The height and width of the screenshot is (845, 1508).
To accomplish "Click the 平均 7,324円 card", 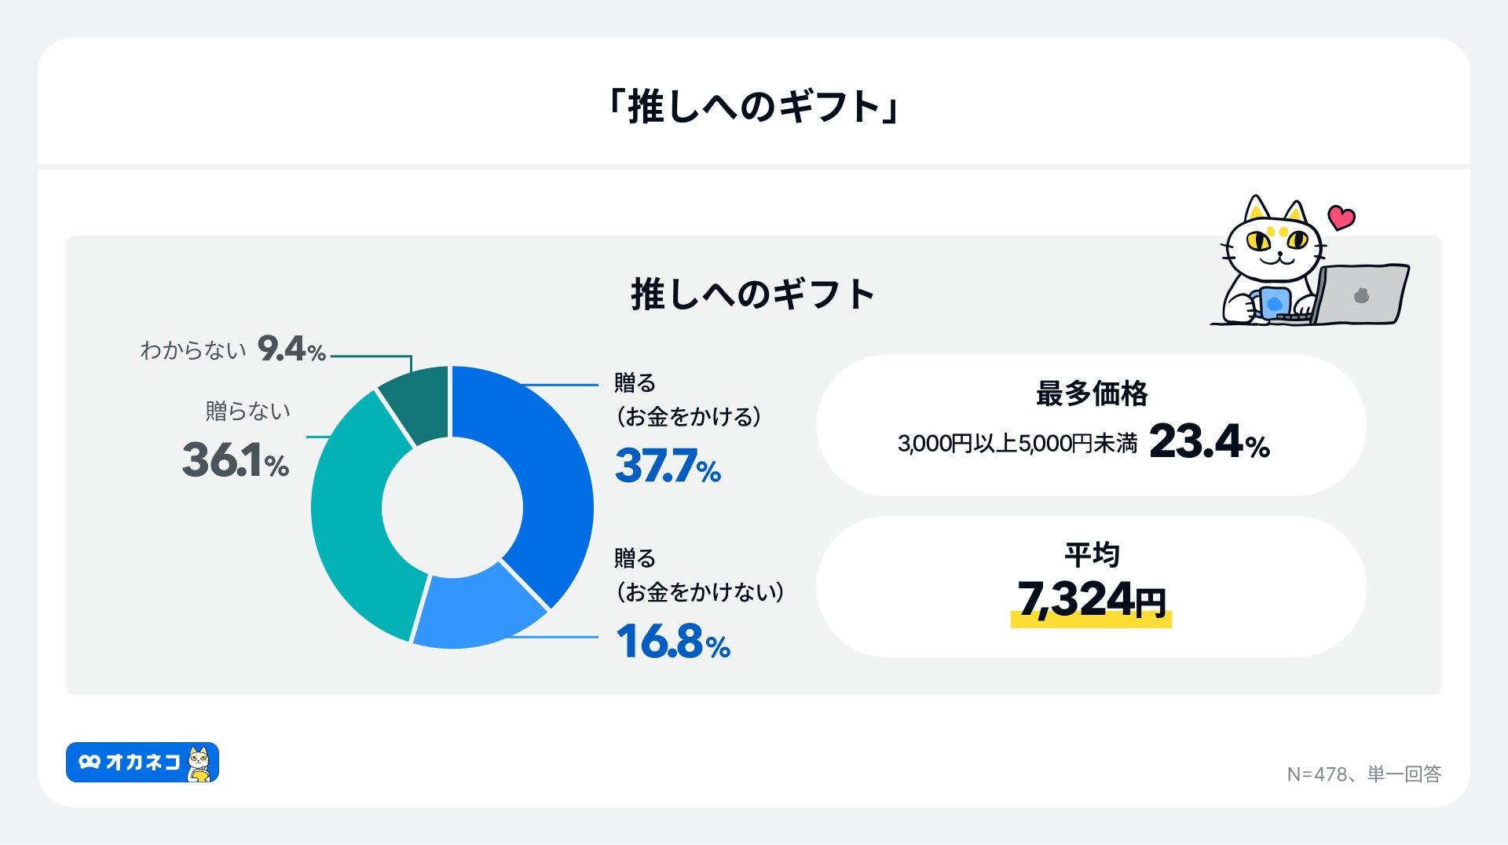I will pos(1090,587).
